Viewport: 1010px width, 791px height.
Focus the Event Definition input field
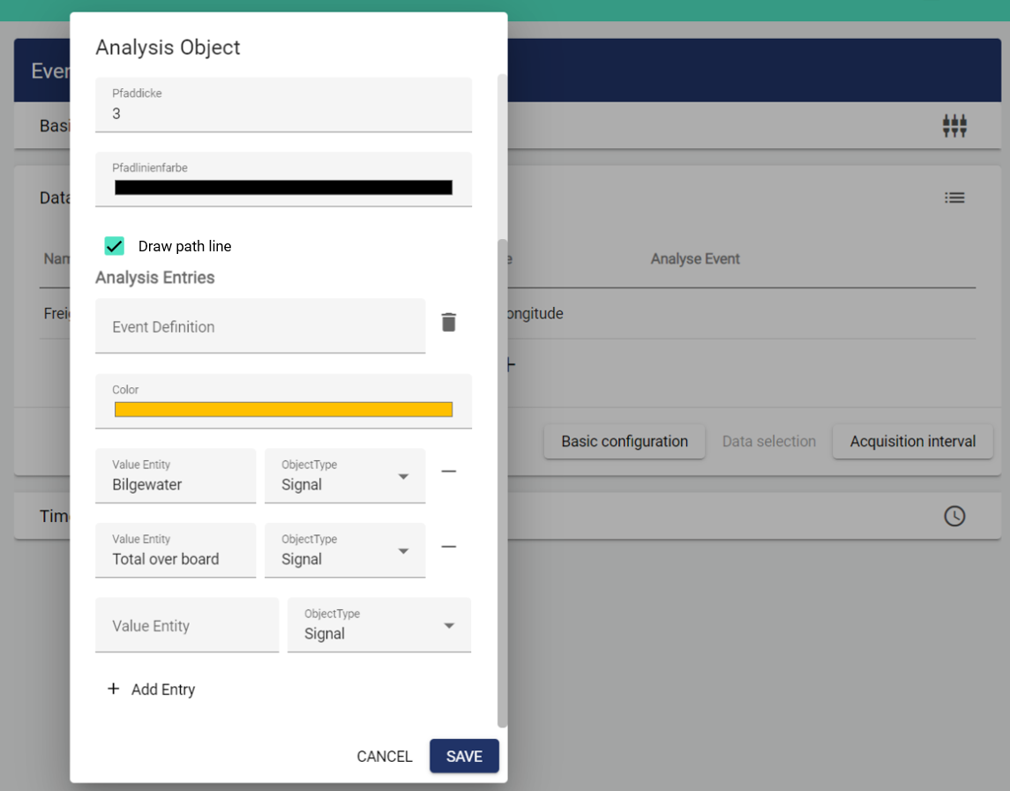[x=260, y=326]
